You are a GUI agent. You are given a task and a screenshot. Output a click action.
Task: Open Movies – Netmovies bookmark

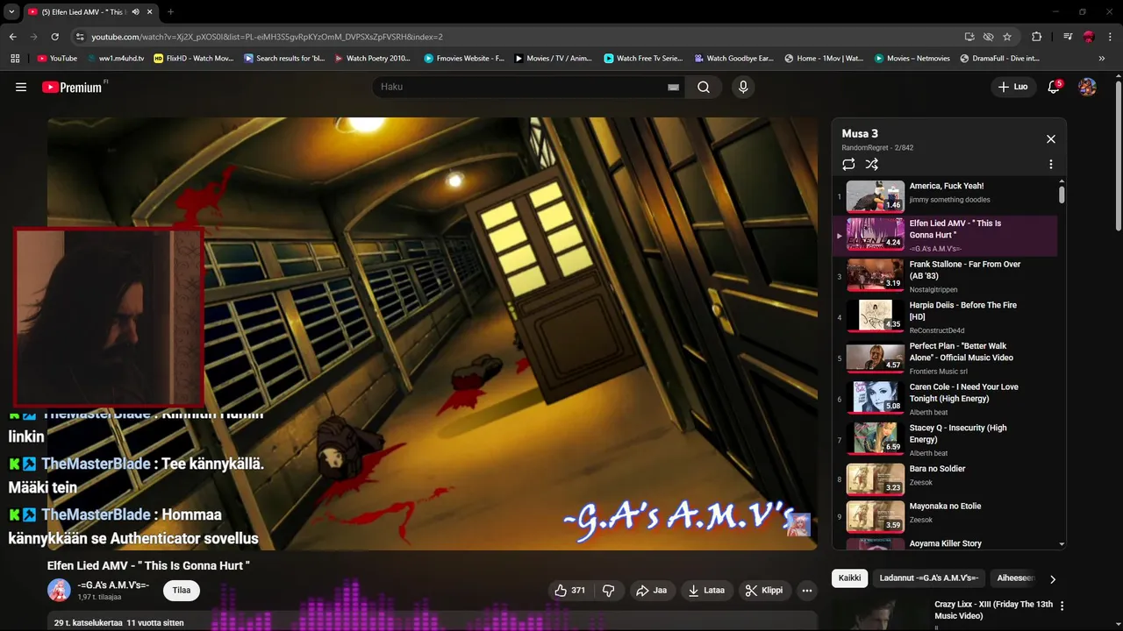[912, 59]
